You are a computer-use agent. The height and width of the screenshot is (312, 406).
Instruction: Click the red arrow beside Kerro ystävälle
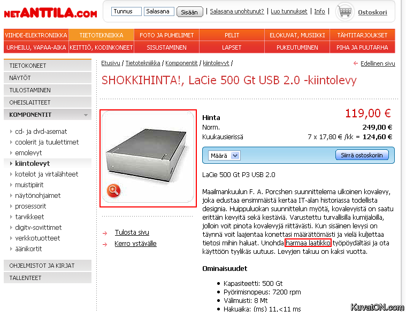click(105, 244)
